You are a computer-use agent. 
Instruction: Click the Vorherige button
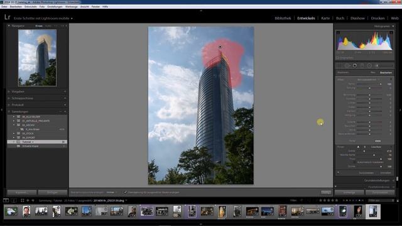(349, 193)
